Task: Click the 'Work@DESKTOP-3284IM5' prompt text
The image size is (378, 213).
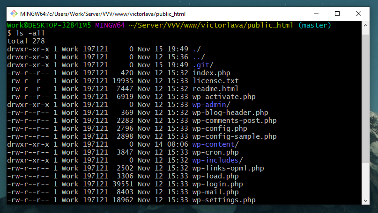Action: point(49,25)
